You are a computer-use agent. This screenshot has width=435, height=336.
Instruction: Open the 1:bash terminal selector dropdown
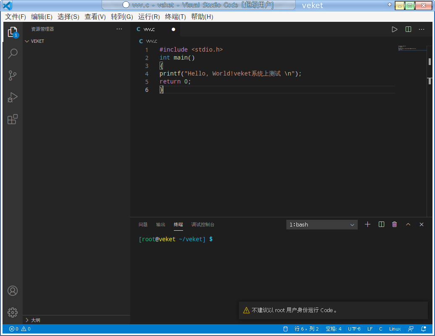pyautogui.click(x=322, y=224)
